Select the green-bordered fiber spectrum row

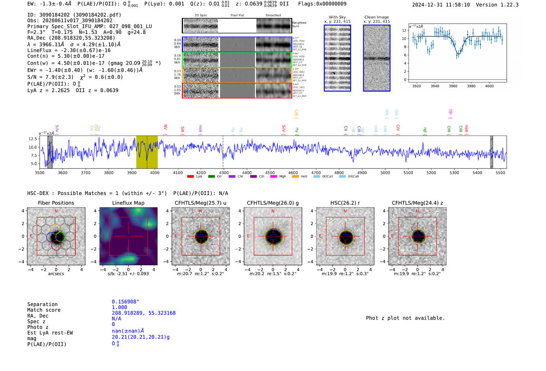pos(237,60)
